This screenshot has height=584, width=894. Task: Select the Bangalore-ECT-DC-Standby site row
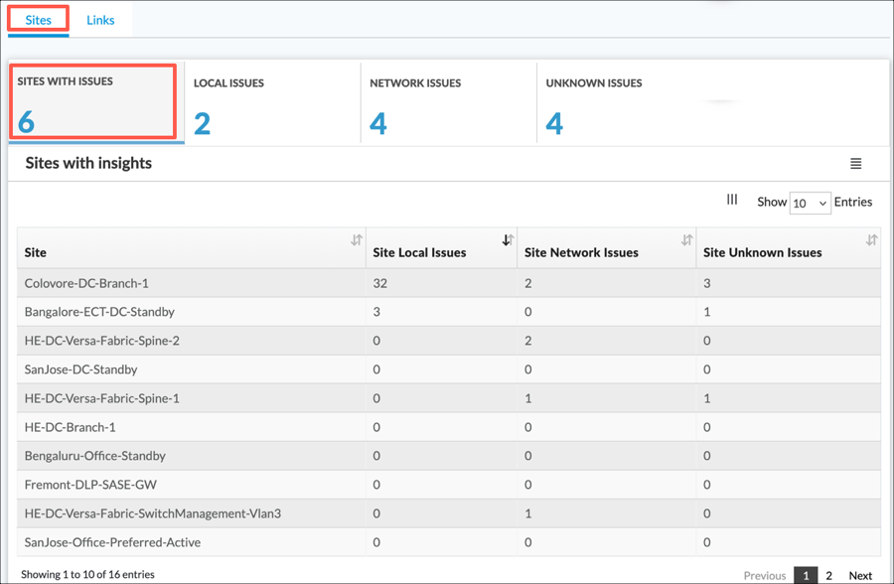click(99, 312)
